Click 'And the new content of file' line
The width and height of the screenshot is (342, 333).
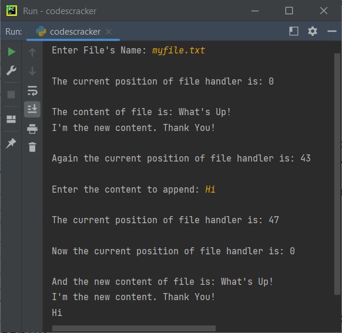pos(162,281)
